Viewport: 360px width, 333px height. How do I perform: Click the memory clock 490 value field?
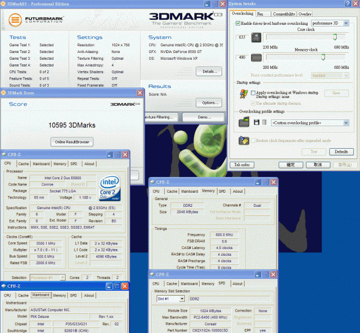pyautogui.click(x=242, y=57)
